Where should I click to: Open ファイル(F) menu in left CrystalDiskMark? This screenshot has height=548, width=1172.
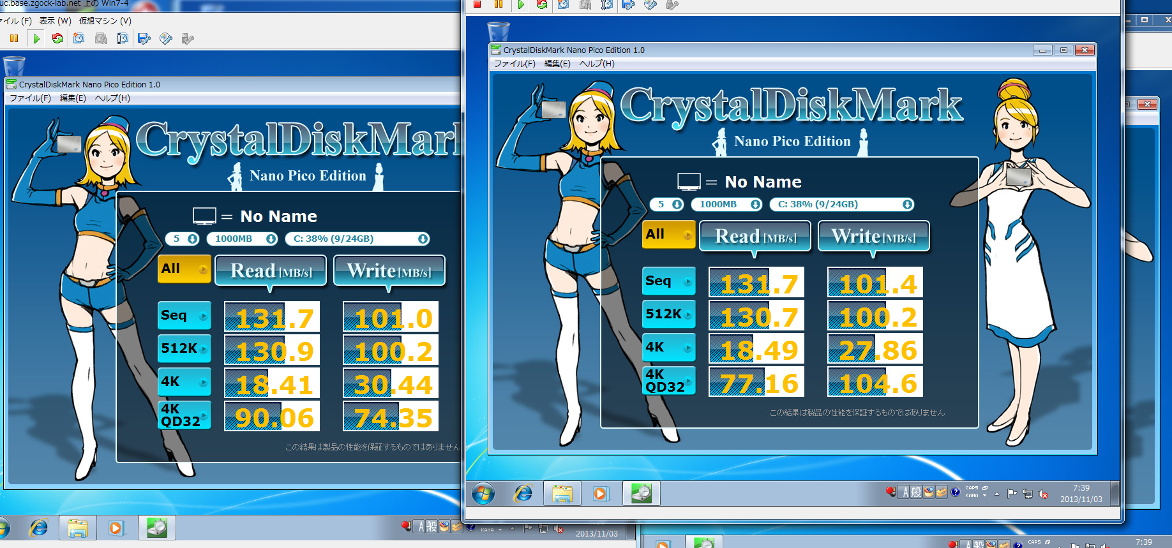[30, 98]
